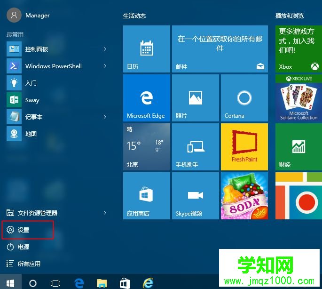
Task: Launch Candy Crush Soda tile
Action: pyautogui.click(x=244, y=196)
